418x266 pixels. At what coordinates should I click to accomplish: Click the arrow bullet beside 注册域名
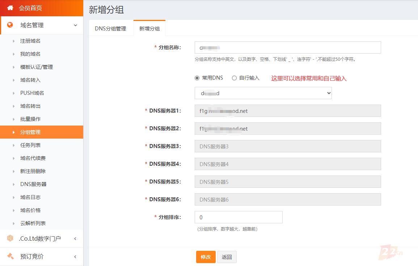14,41
